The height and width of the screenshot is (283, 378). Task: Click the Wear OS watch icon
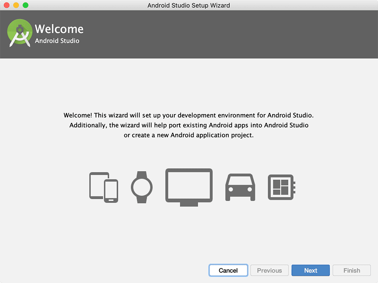[142, 187]
